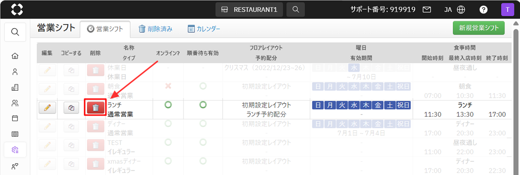Switch to the カレンダー tab

click(x=204, y=29)
